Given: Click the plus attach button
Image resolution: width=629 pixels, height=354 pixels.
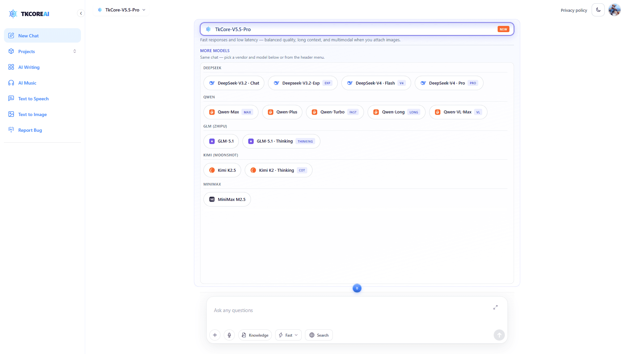Looking at the screenshot, I should coord(215,335).
